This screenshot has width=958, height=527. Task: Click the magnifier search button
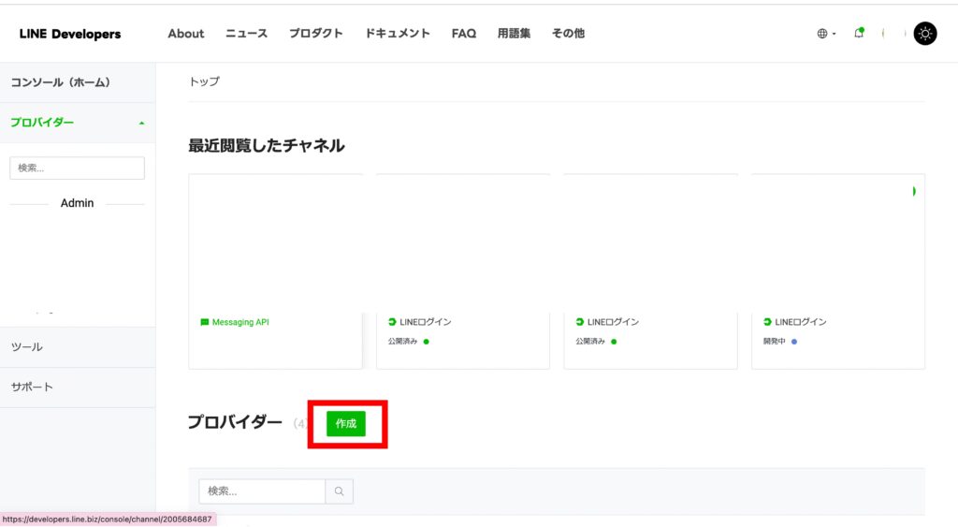[339, 490]
